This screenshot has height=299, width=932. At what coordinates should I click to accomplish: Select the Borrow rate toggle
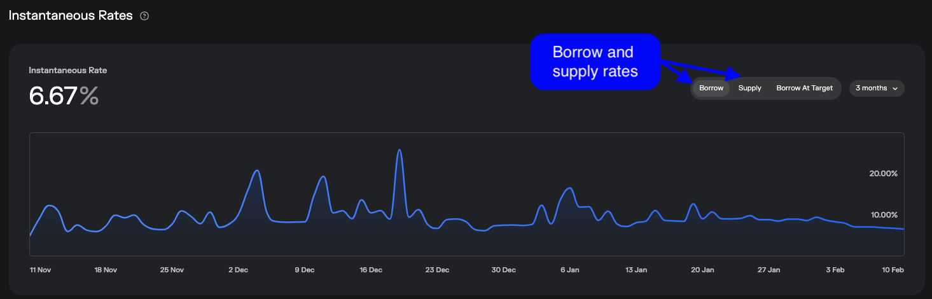pyautogui.click(x=711, y=88)
